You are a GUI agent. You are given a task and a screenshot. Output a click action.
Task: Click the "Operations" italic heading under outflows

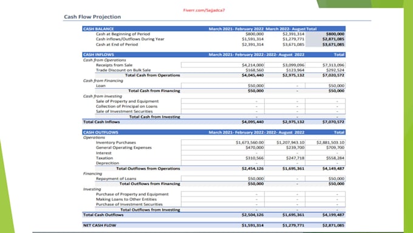point(94,137)
